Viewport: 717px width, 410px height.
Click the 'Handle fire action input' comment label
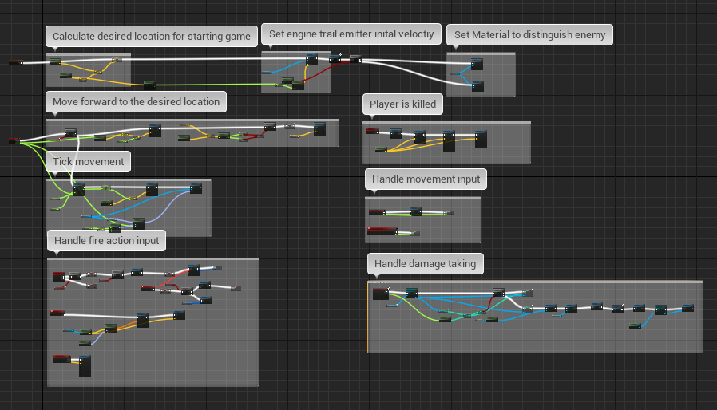106,240
